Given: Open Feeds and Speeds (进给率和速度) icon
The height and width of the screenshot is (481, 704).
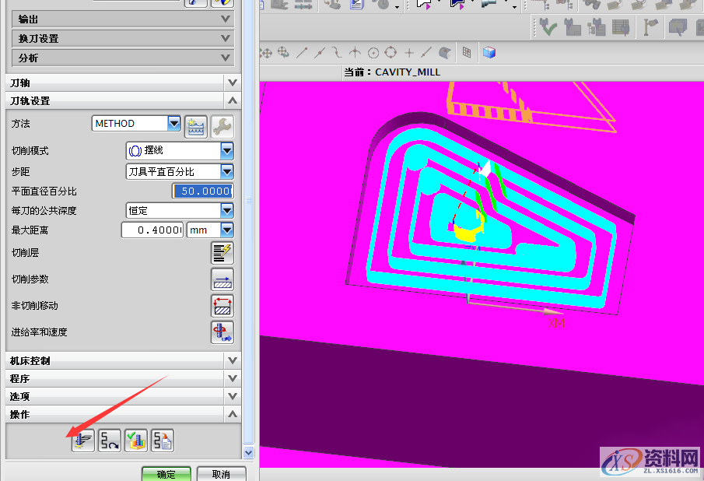Looking at the screenshot, I should (x=222, y=332).
